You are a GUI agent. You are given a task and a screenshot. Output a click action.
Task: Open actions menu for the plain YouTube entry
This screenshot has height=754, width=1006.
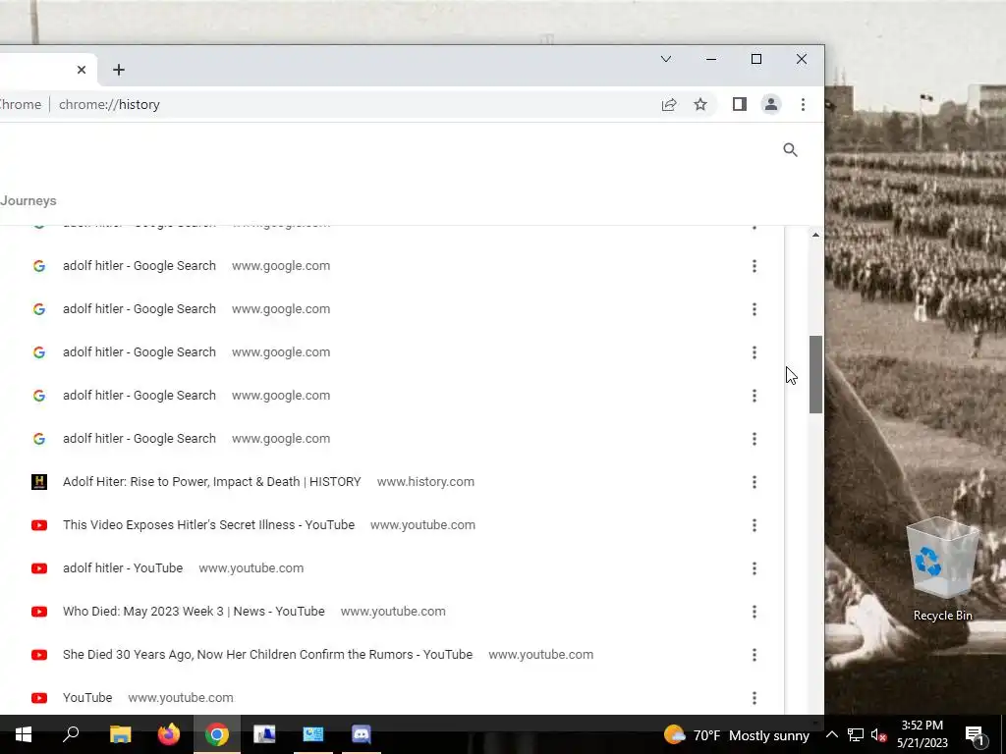[x=754, y=698]
